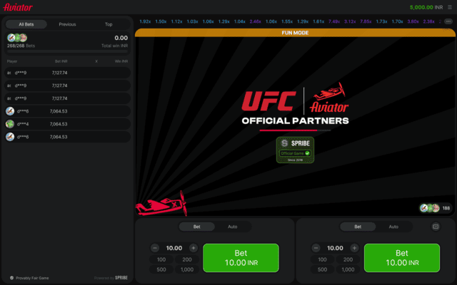Click the 188 player count
The height and width of the screenshot is (285, 457).
click(x=446, y=208)
